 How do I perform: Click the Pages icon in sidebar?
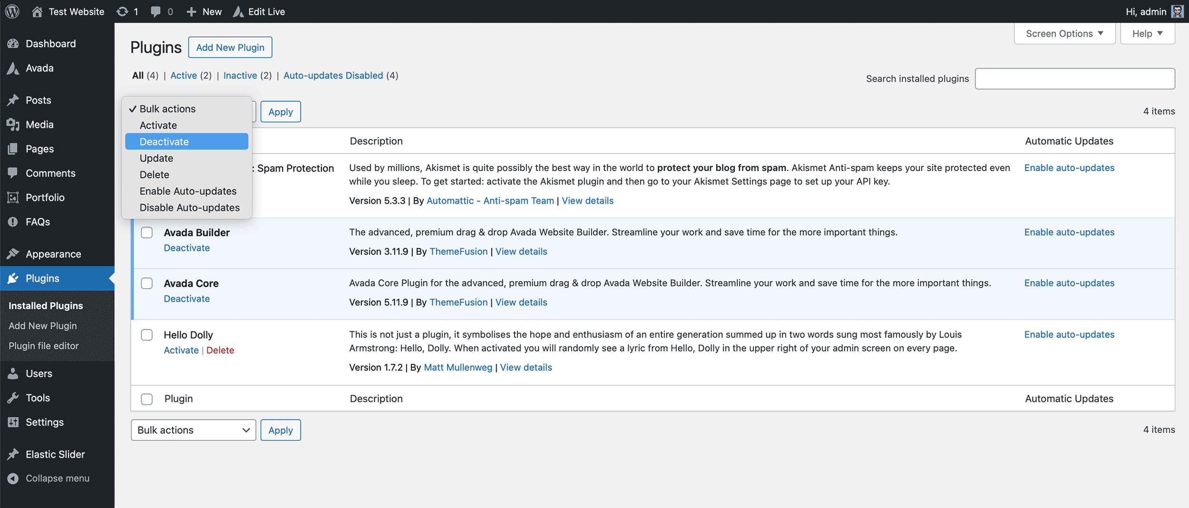(x=13, y=149)
